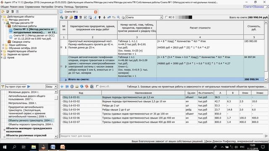Screen dimensions: 269x151
Task: Open Word from the taskbar
Action: (53, 147)
